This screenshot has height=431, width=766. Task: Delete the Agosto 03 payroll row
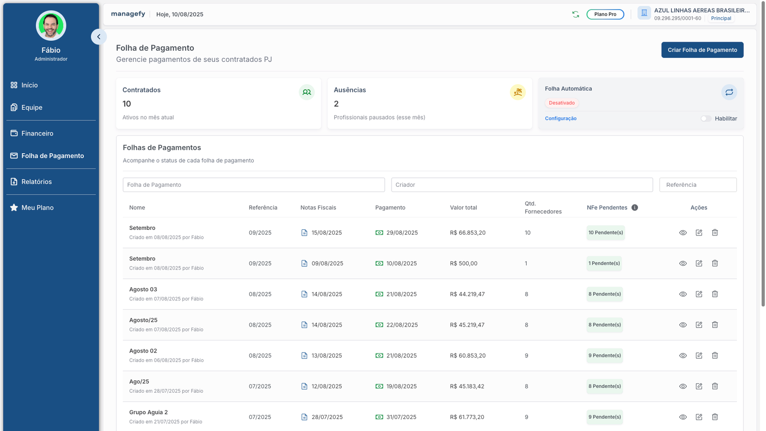715,294
